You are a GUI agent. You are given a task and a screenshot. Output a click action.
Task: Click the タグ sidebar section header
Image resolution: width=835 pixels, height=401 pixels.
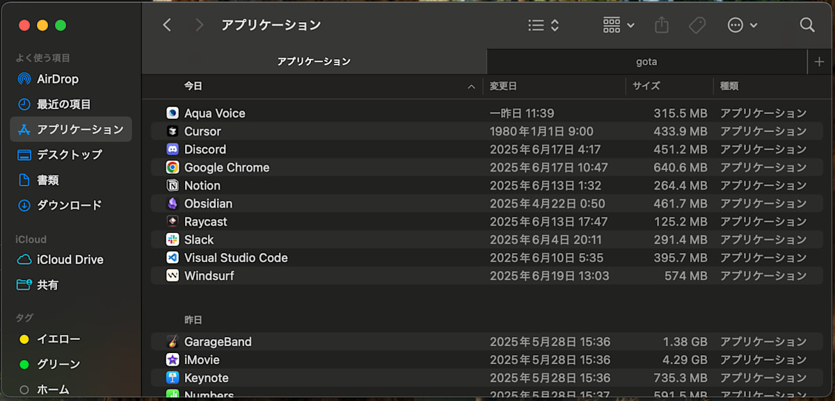24,318
